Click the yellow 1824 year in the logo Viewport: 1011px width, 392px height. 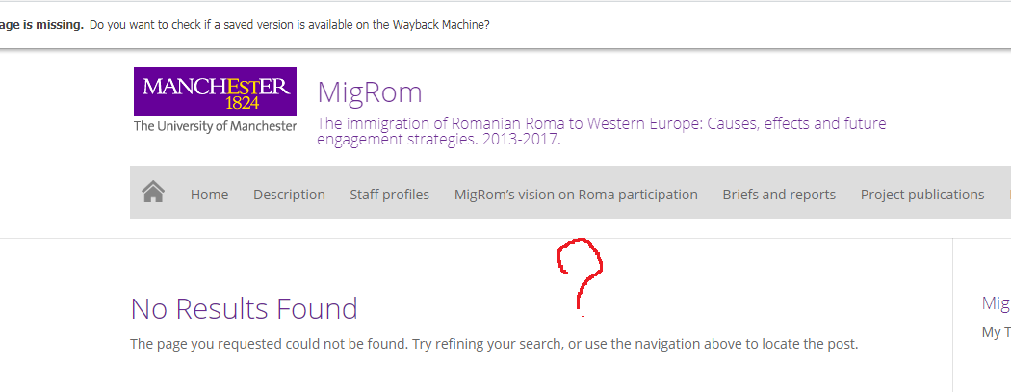pyautogui.click(x=242, y=103)
